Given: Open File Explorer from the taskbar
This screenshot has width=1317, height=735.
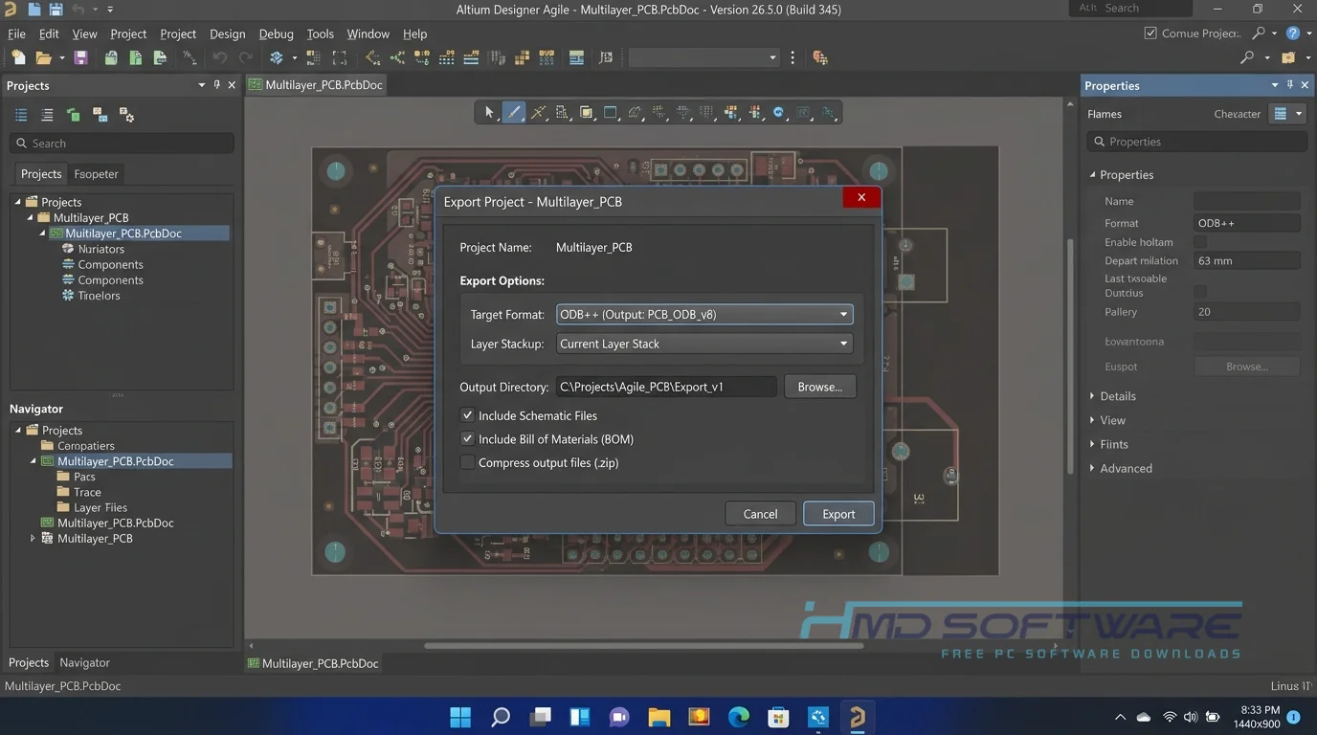Looking at the screenshot, I should [658, 717].
